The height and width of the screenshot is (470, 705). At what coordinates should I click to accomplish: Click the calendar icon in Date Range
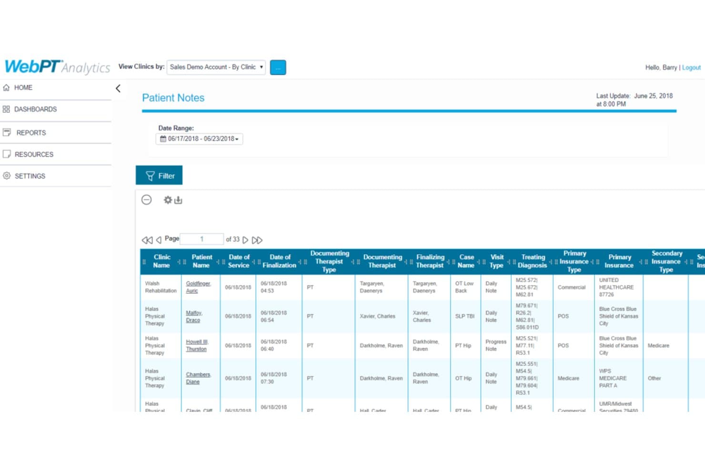[163, 139]
